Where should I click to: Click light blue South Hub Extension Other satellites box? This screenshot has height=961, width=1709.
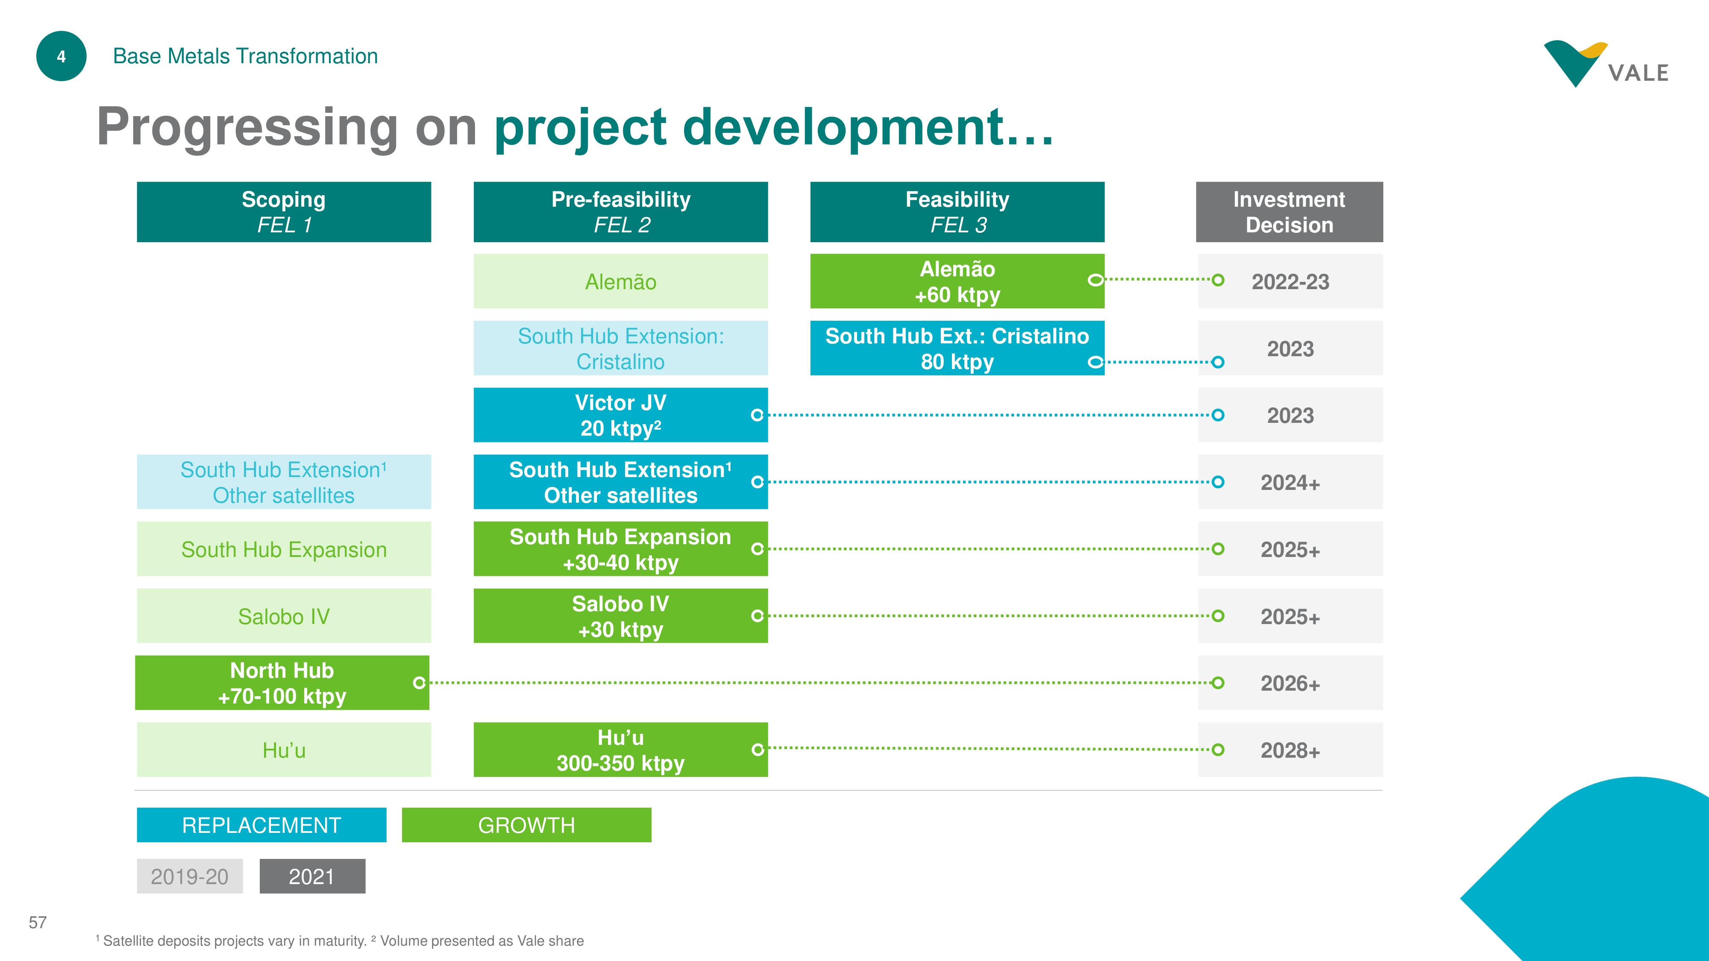click(x=284, y=482)
